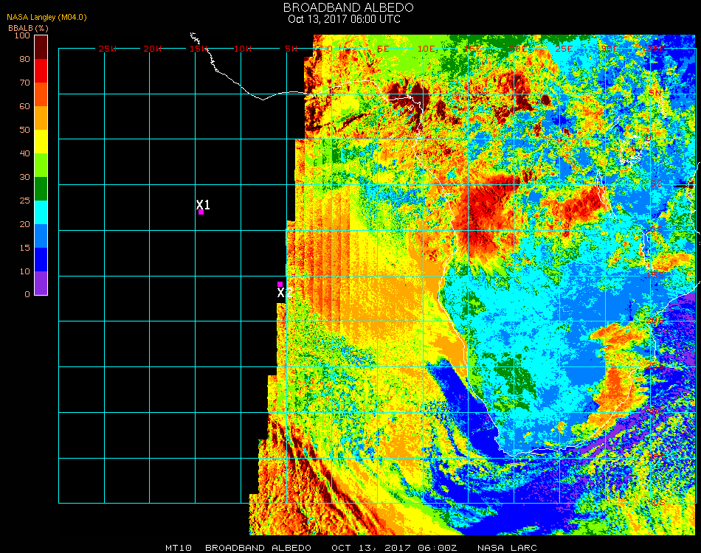Screen dimensions: 701x553
Task: Pick the dark blue 10-15 colorbar segment
Action: pyautogui.click(x=41, y=260)
